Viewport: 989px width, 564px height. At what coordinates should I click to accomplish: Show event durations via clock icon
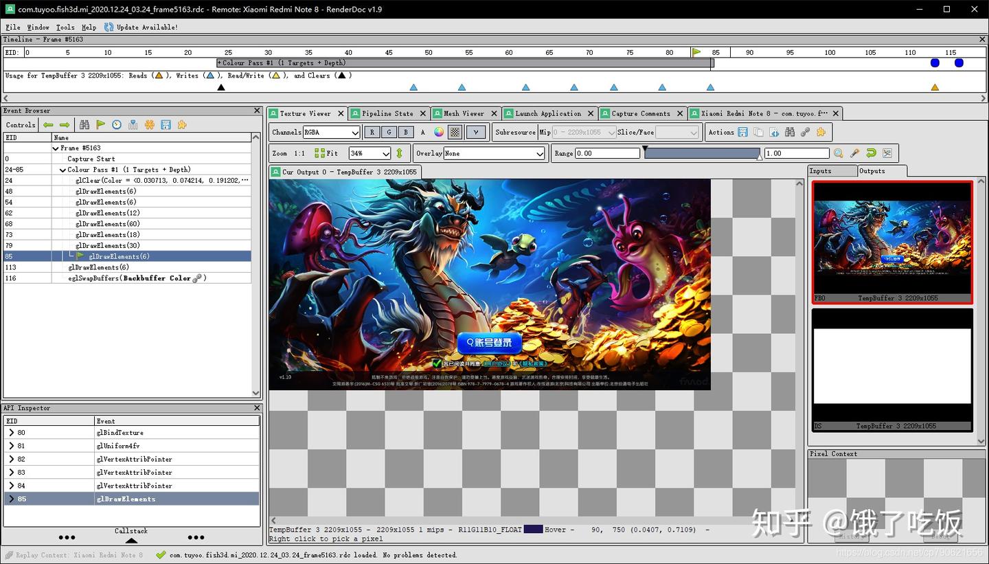[116, 124]
